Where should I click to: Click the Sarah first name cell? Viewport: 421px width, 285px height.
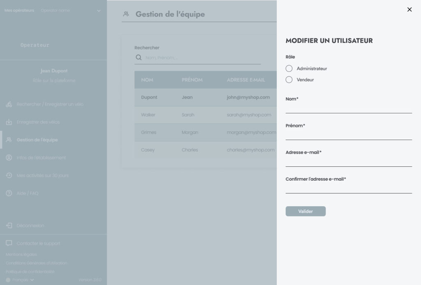coord(187,115)
